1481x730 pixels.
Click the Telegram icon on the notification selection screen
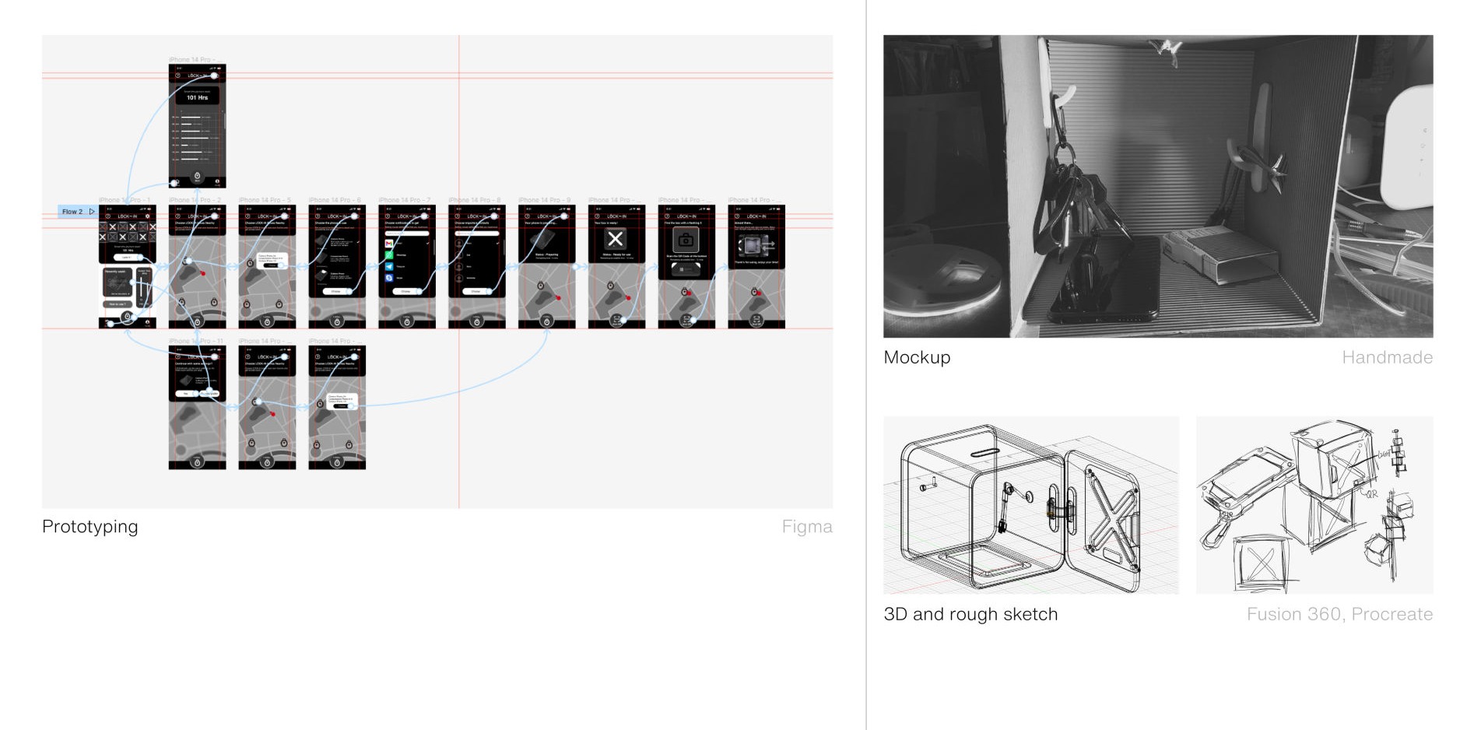(388, 266)
